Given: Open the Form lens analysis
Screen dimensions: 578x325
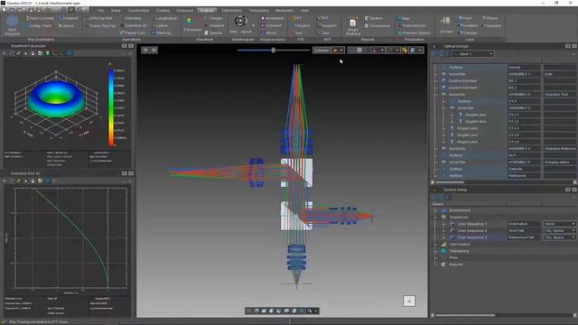Looking at the screenshot, I should pyautogui.click(x=465, y=18).
